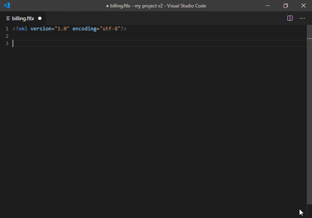312x218 pixels.
Task: Click inside the "utf-8" string value
Action: click(x=110, y=29)
